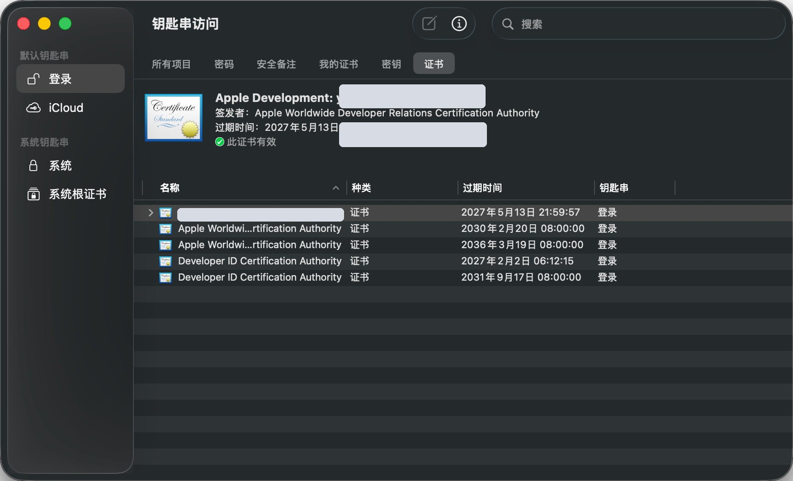The image size is (793, 481).
Task: Toggle sort arrow in 名称 column header
Action: [336, 188]
